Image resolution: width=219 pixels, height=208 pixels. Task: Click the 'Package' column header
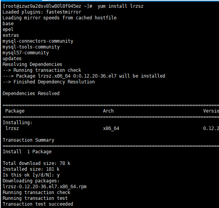15,111
